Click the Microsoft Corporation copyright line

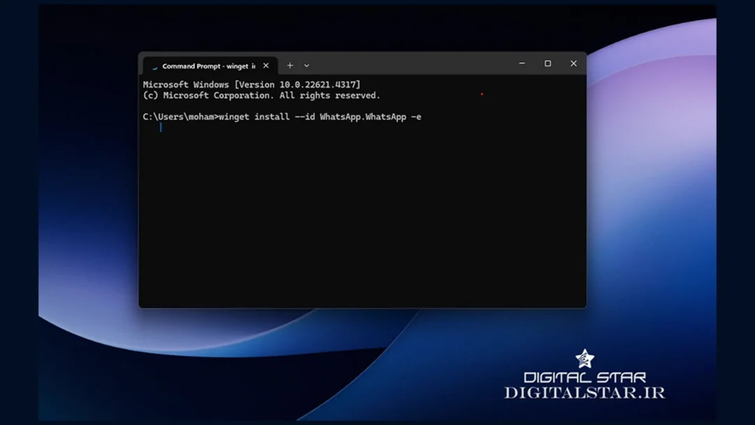point(261,95)
